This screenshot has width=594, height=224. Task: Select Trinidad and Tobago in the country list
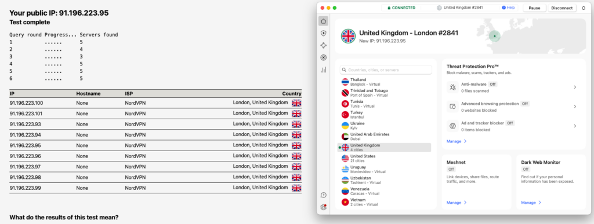(384, 93)
